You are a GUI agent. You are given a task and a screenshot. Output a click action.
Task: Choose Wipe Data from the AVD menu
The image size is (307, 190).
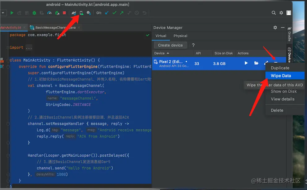tap(285, 76)
